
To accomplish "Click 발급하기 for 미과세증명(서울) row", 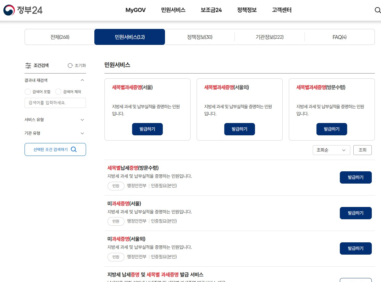I will tap(356, 213).
